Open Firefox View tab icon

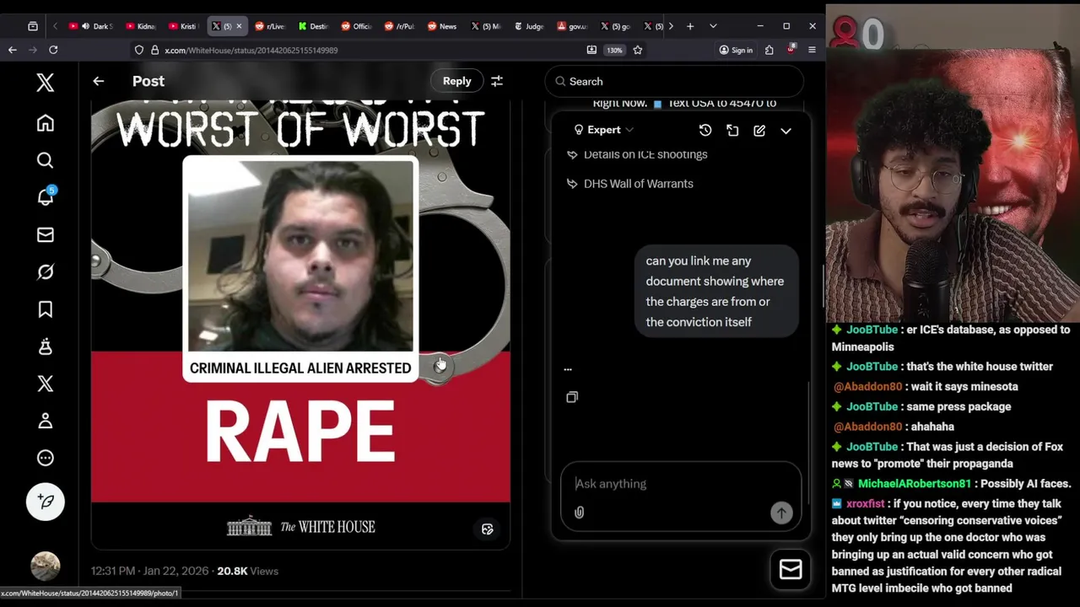click(x=32, y=26)
